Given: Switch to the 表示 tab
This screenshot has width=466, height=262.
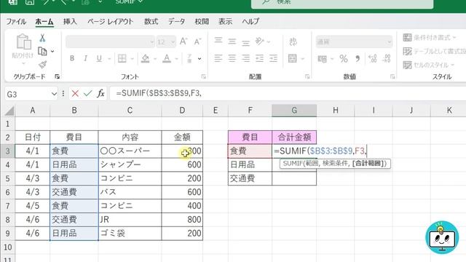Looking at the screenshot, I should (x=225, y=22).
